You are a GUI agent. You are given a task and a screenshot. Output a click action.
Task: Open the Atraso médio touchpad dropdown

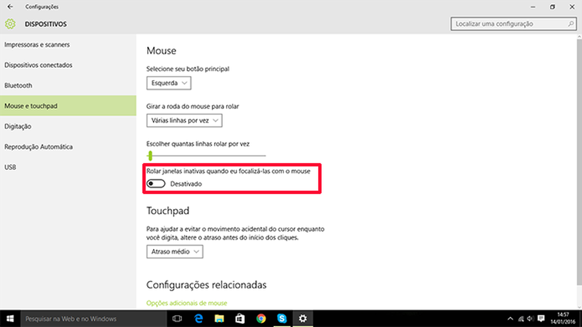pyautogui.click(x=175, y=251)
